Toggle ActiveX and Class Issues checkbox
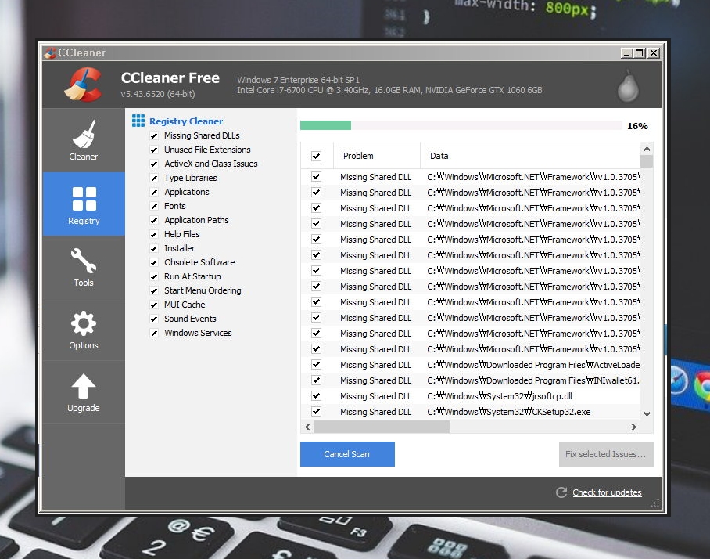Viewport: 710px width, 559px height. click(x=154, y=164)
